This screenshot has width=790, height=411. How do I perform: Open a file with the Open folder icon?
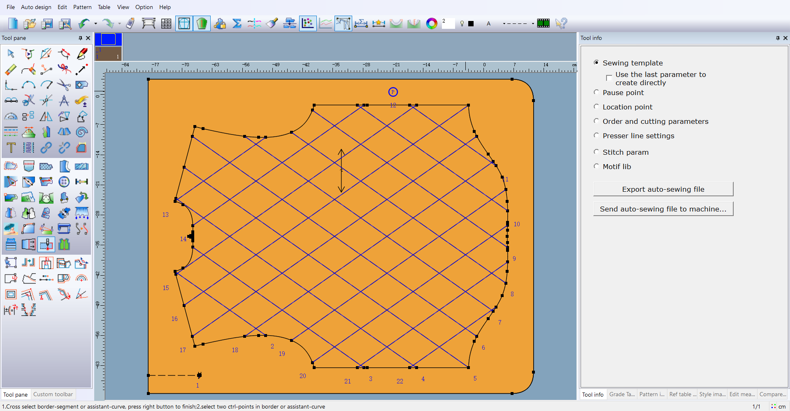30,23
